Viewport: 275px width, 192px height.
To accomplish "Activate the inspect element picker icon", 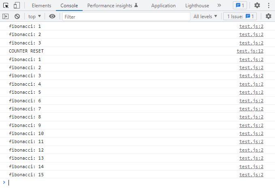I will [6, 6].
